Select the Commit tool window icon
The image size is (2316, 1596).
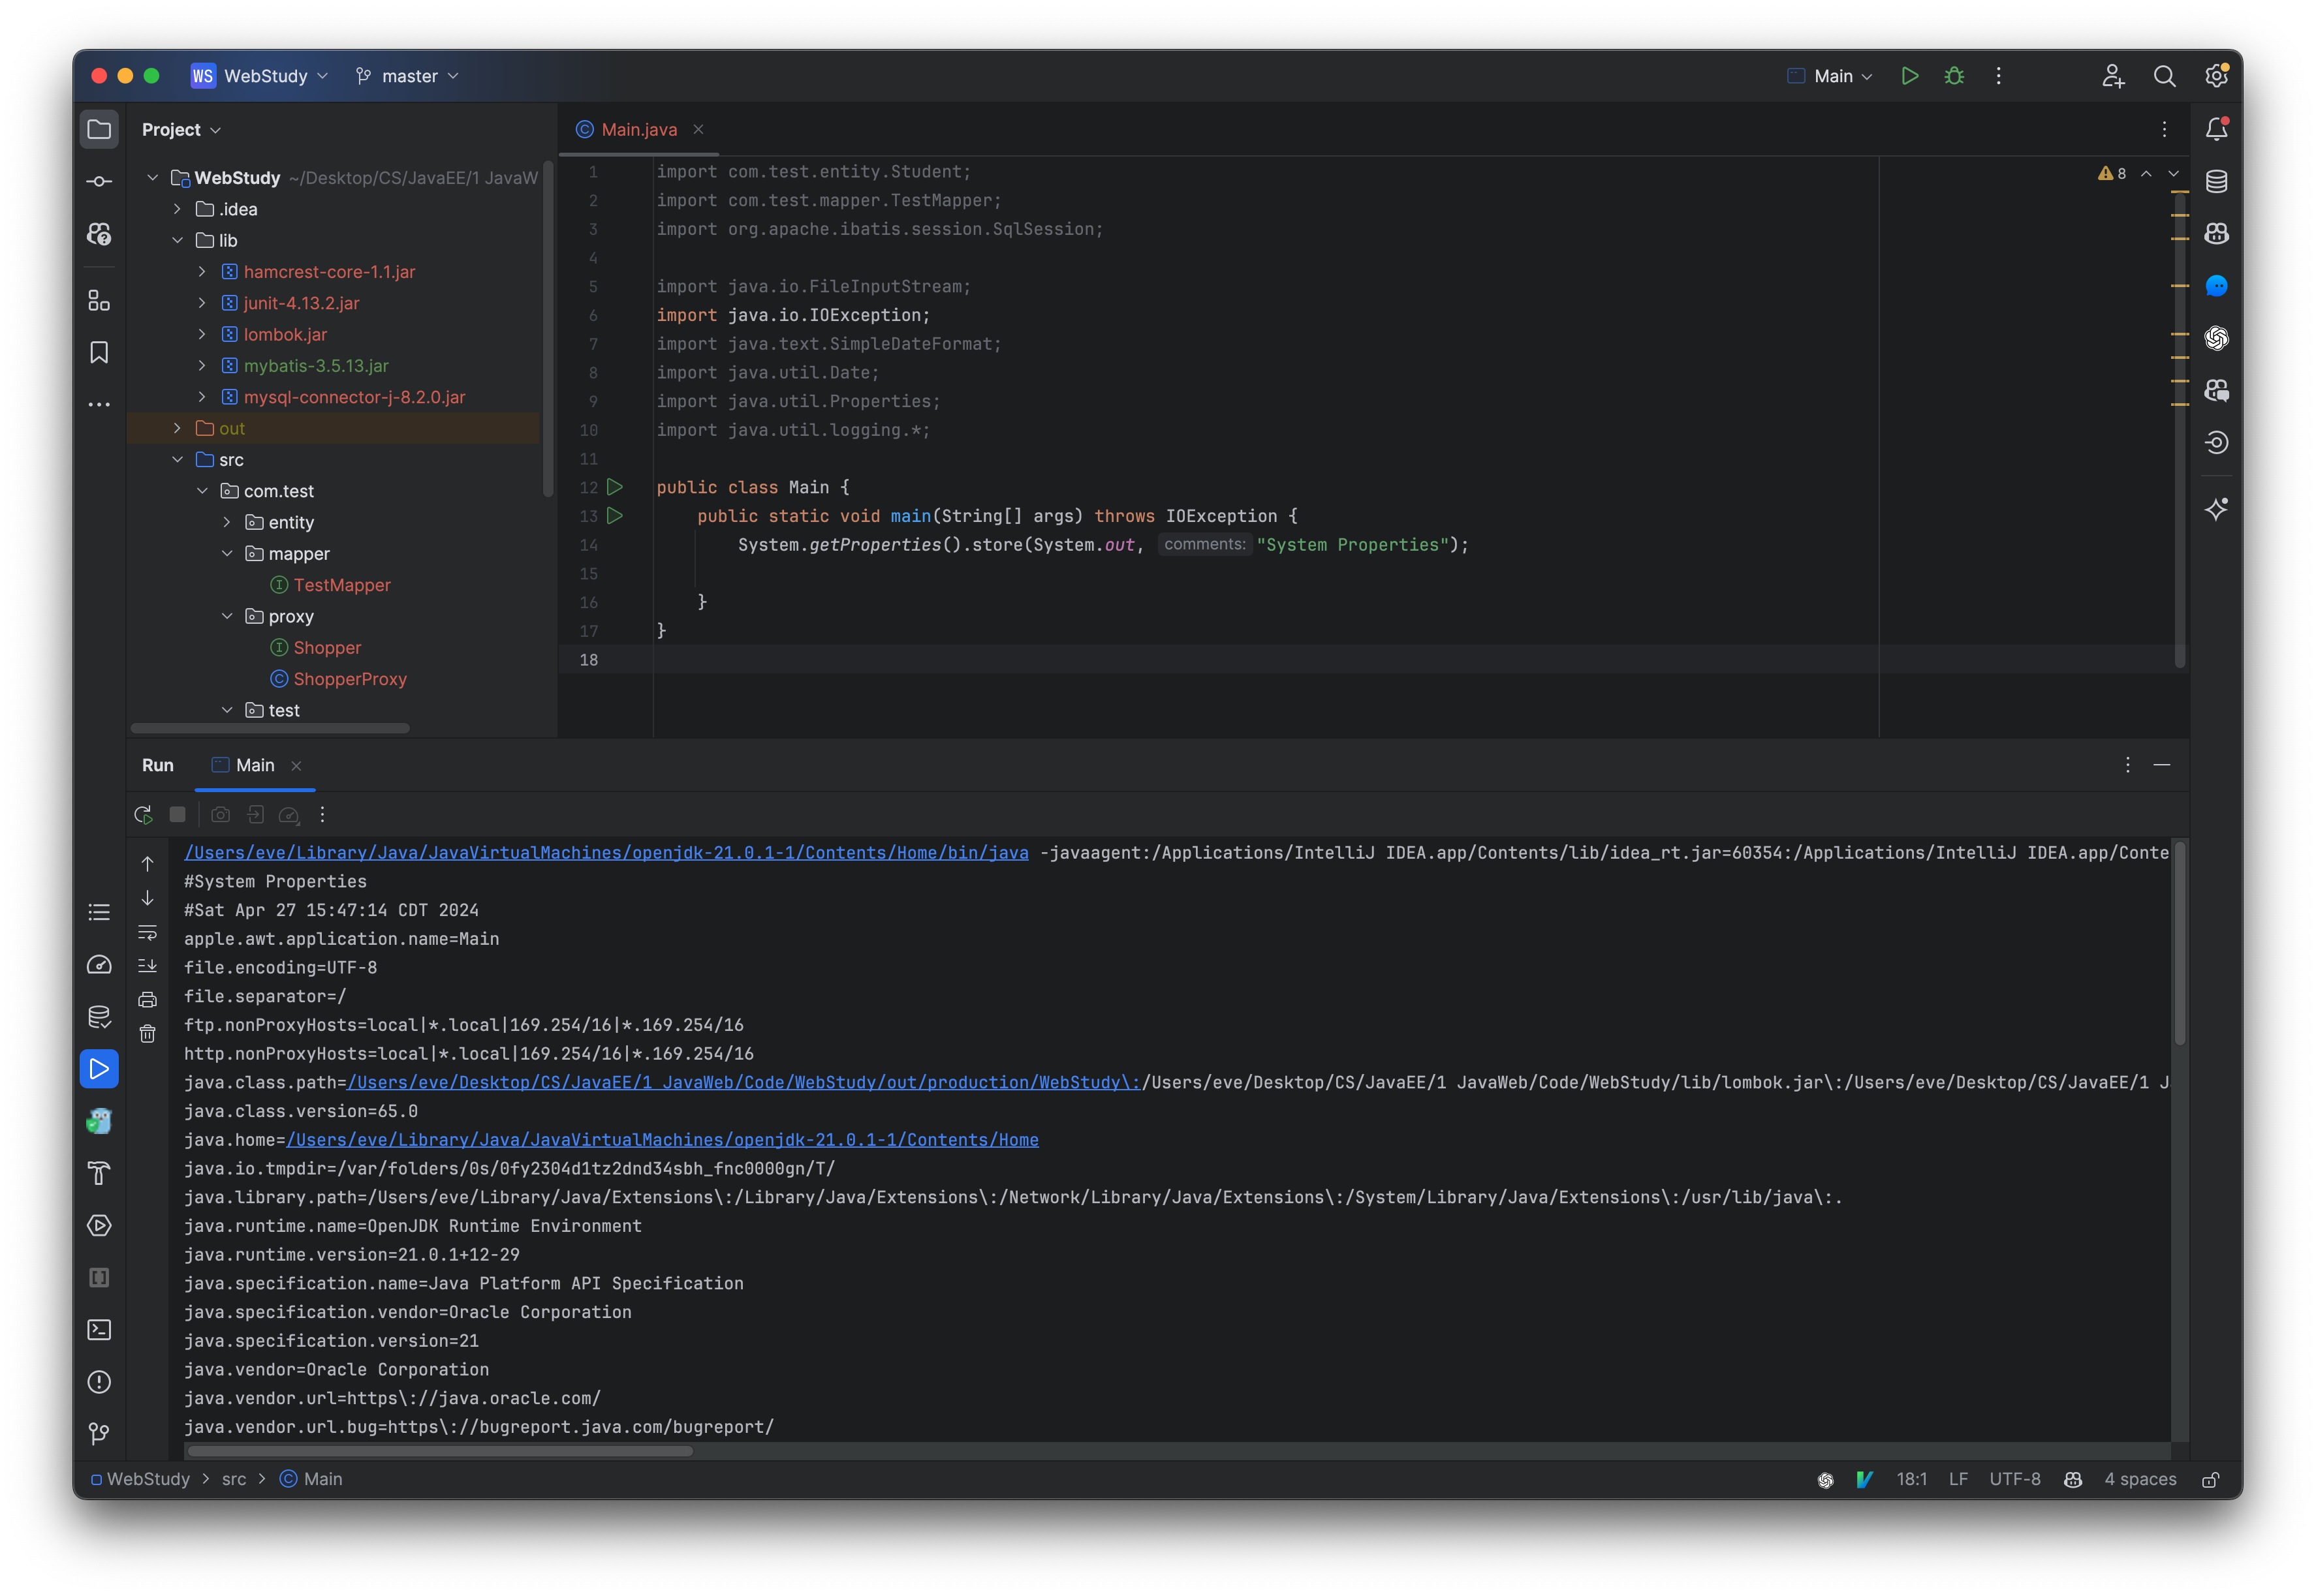coord(99,181)
